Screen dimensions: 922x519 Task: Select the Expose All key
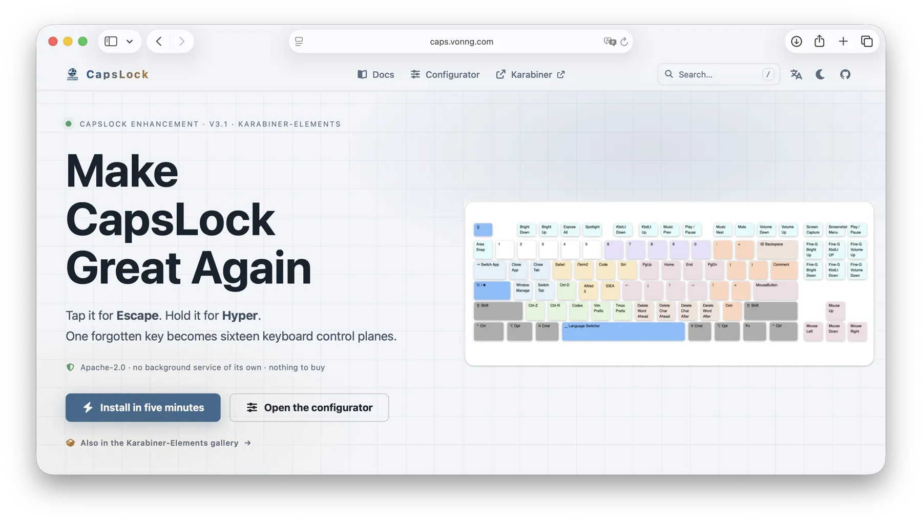point(570,230)
